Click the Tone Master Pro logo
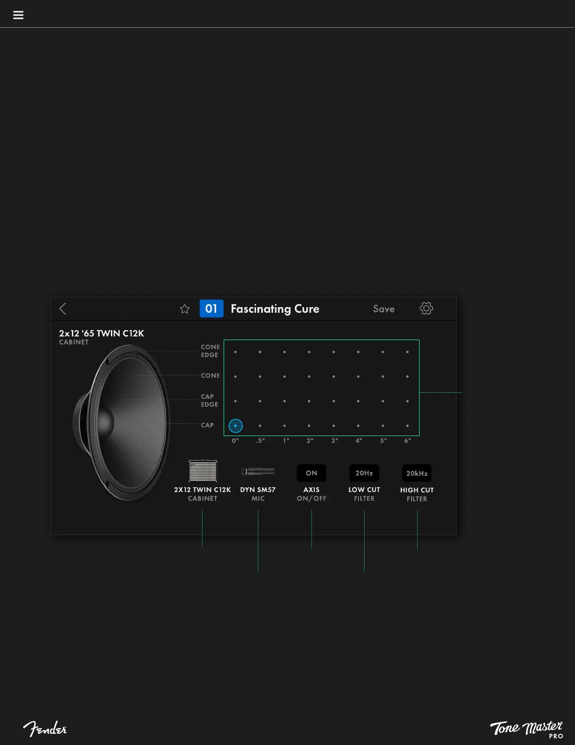Screen dimensions: 575x745 click(x=526, y=729)
